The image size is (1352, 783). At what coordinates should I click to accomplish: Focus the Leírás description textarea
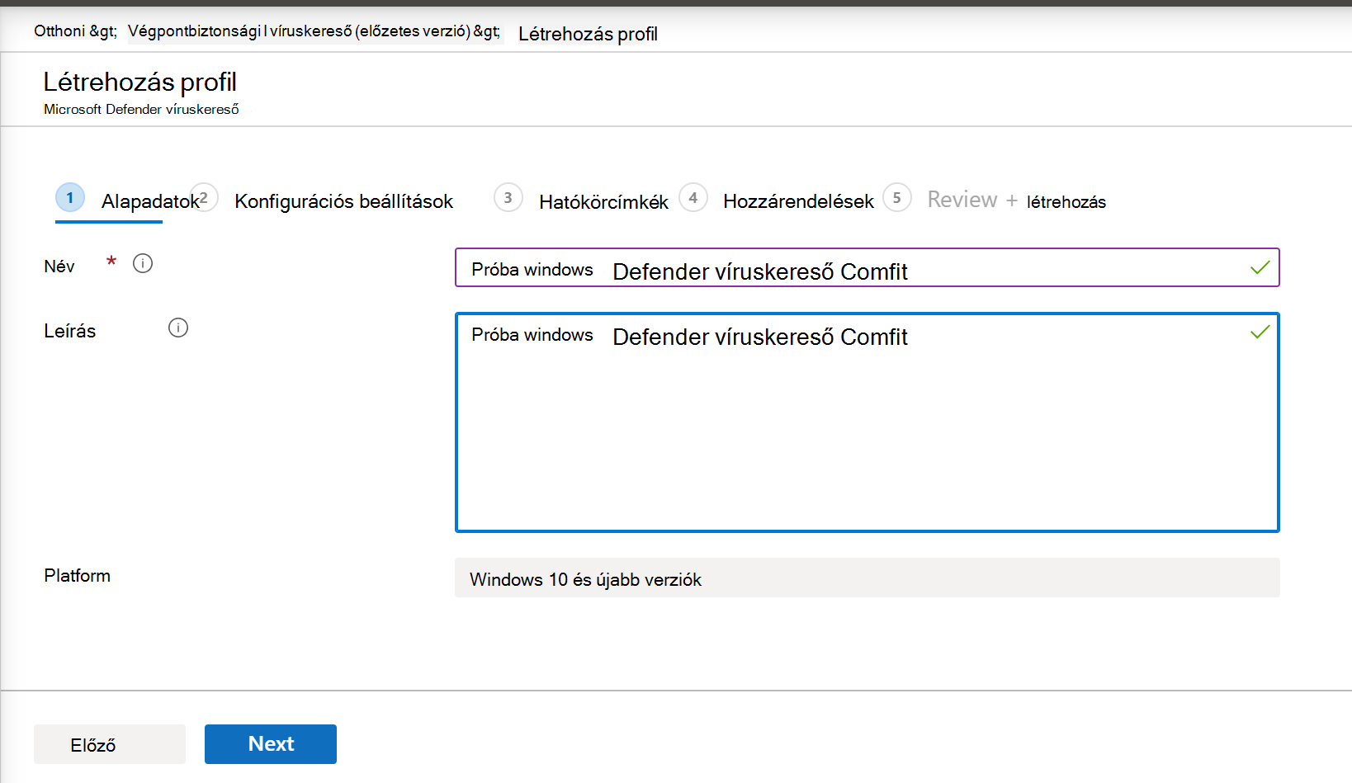coord(867,422)
